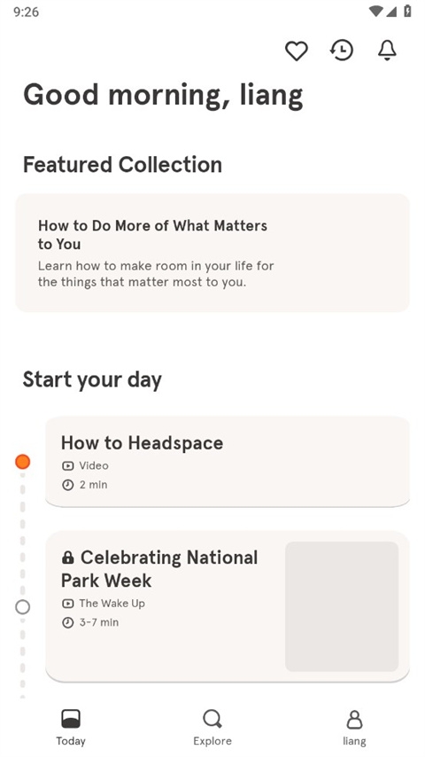Tap the video icon beside The Wake Up

[x=68, y=604]
